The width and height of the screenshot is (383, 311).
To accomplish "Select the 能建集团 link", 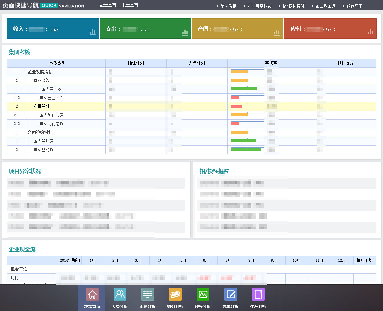I will [108, 6].
